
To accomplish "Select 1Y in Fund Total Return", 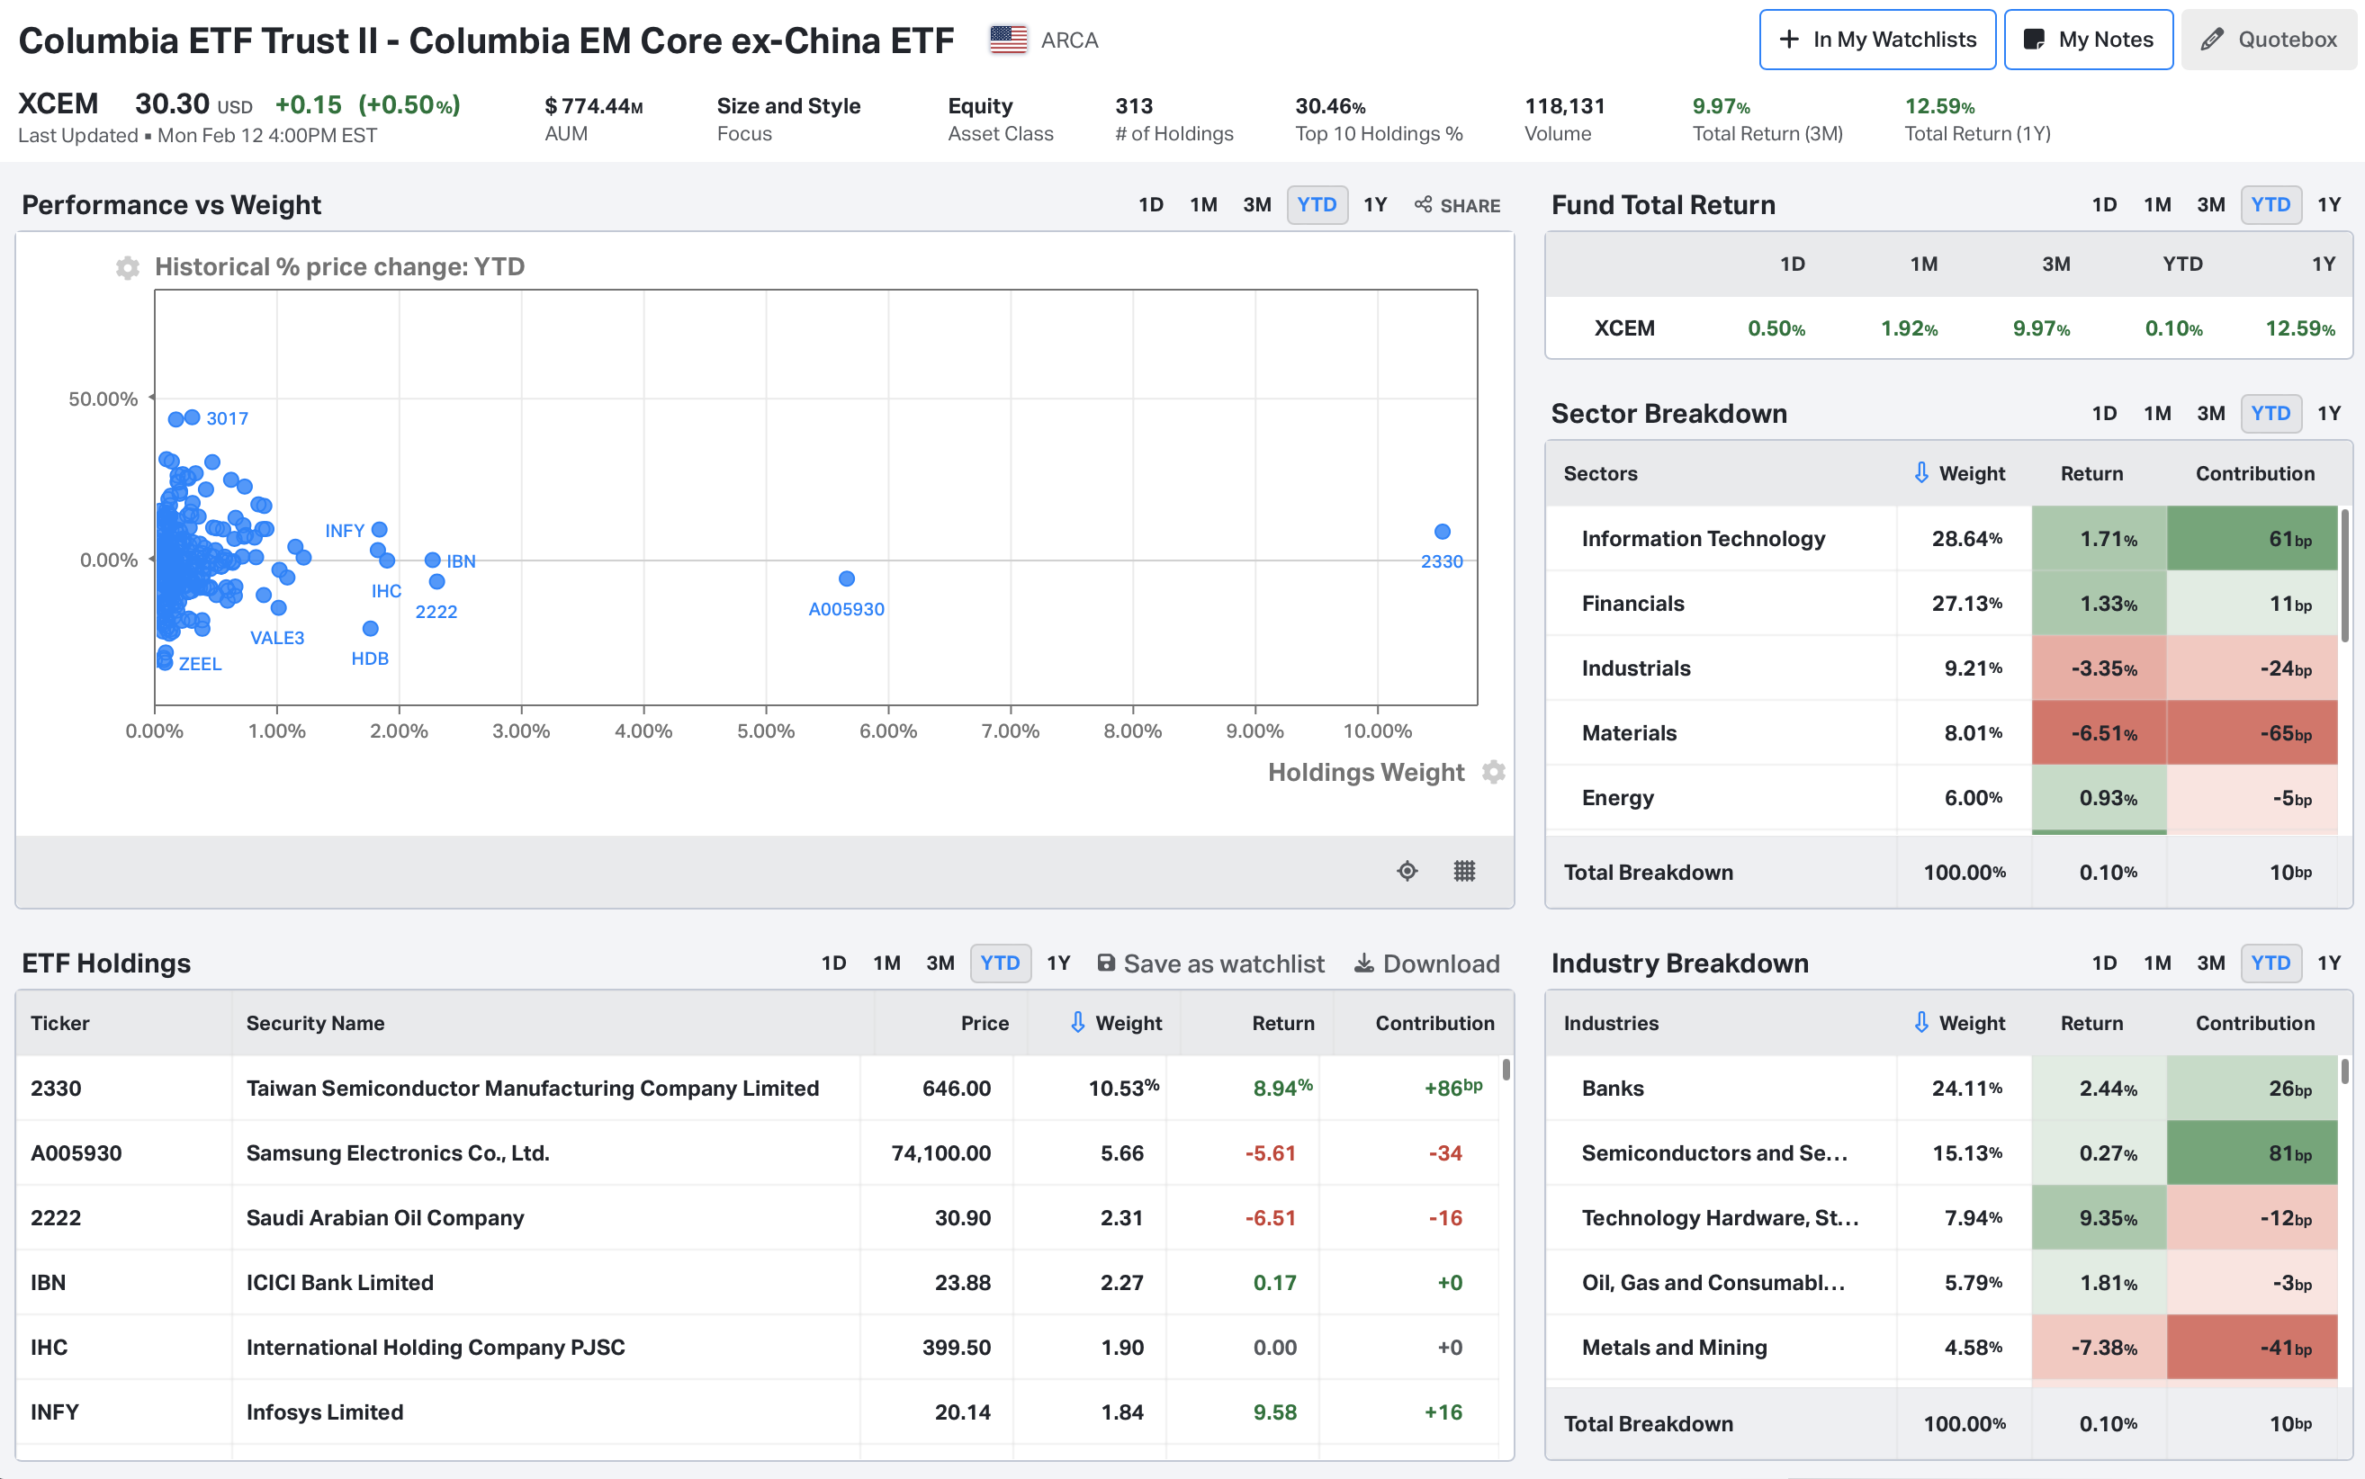I will pos(2330,204).
